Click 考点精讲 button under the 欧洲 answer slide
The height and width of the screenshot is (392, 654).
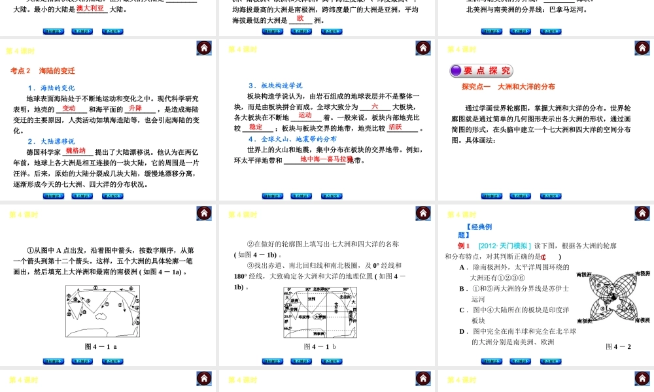pyautogui.click(x=301, y=31)
